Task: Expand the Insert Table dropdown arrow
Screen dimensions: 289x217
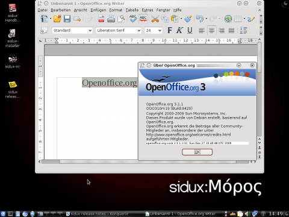Action: click(x=244, y=19)
